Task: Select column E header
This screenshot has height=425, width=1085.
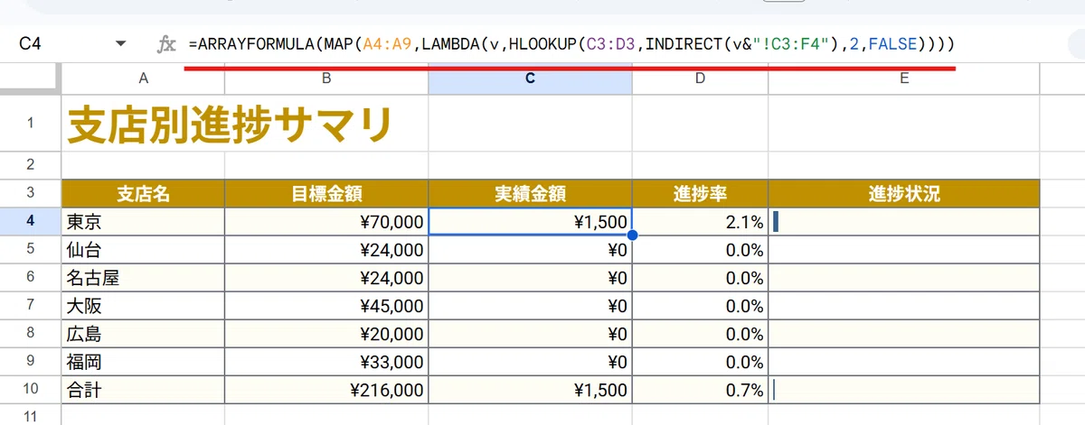Action: (x=904, y=79)
